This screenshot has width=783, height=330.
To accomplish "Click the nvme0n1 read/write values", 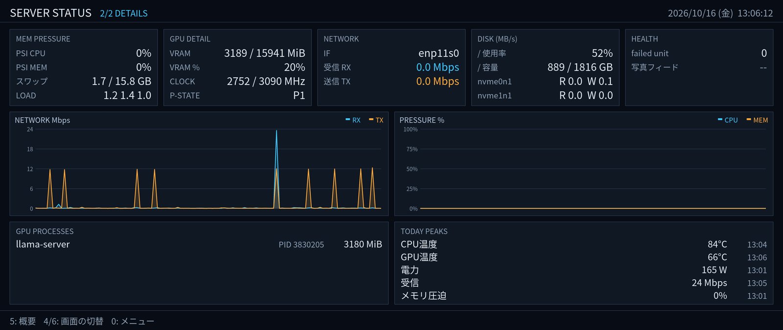I will click(586, 82).
